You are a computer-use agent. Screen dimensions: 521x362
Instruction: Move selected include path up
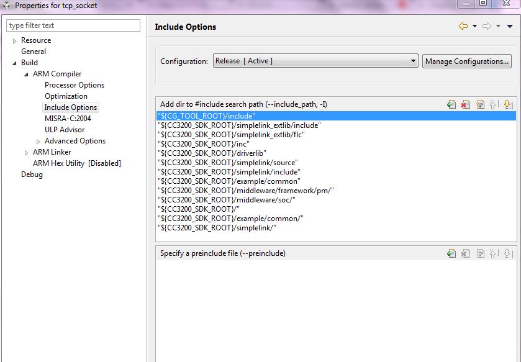click(x=493, y=104)
